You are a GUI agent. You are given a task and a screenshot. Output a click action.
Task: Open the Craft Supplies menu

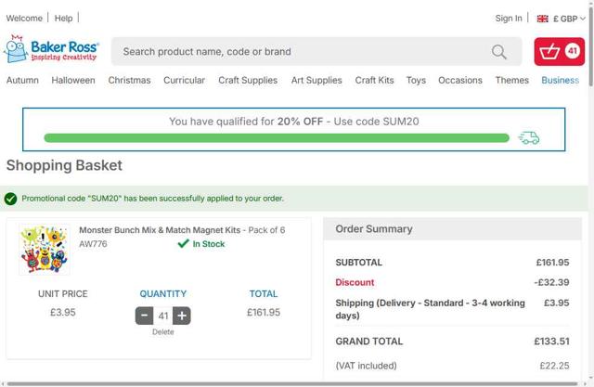point(248,81)
